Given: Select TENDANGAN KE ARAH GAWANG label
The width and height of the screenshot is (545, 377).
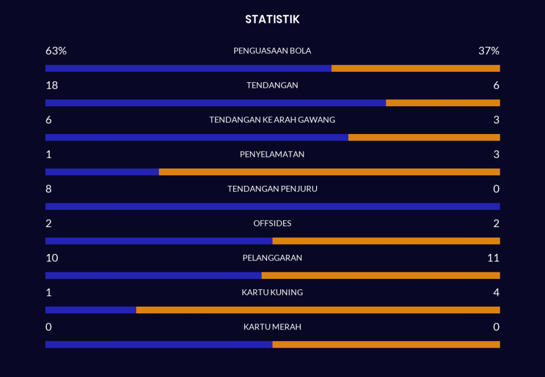Looking at the screenshot, I should [x=272, y=120].
